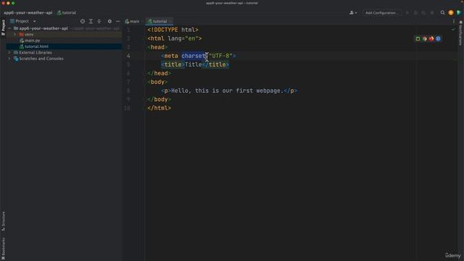
Task: Click the green inspection checkmark icon
Action: coord(453,30)
